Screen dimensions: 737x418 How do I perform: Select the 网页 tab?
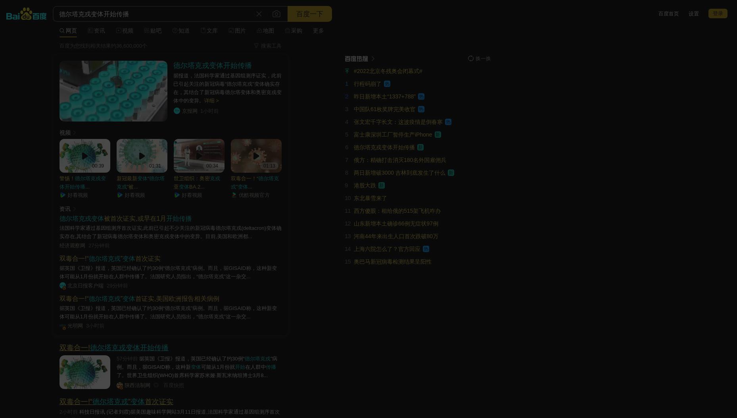(68, 31)
